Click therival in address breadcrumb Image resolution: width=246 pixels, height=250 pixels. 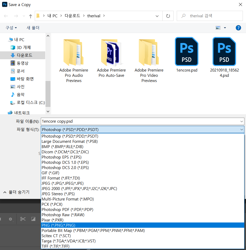pyautogui.click(x=94, y=16)
